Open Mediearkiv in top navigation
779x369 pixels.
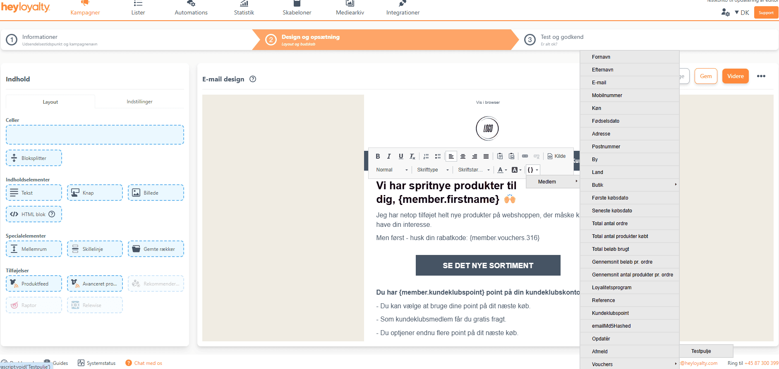tap(350, 9)
